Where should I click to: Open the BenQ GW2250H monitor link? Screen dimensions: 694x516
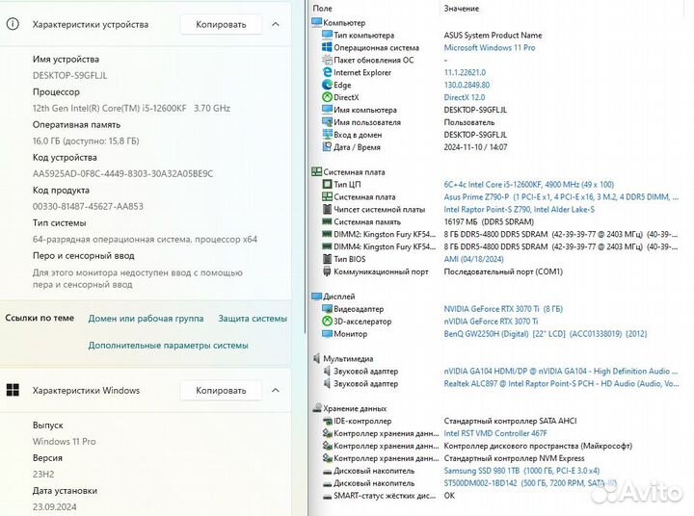point(546,333)
